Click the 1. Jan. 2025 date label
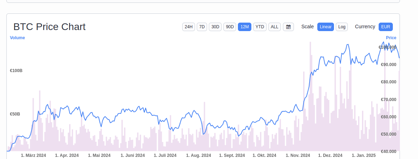Viewport: 418px width, 159px height. coord(364,155)
